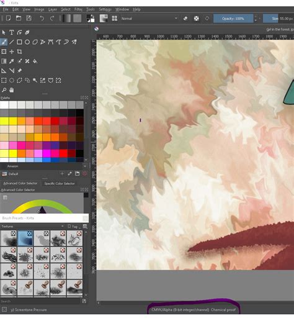Select the Move tool

[x=12, y=52]
